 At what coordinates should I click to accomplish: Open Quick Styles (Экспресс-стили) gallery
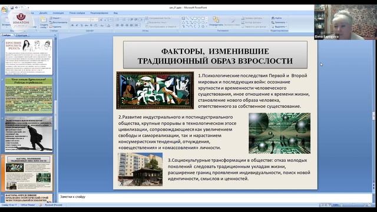(232, 22)
